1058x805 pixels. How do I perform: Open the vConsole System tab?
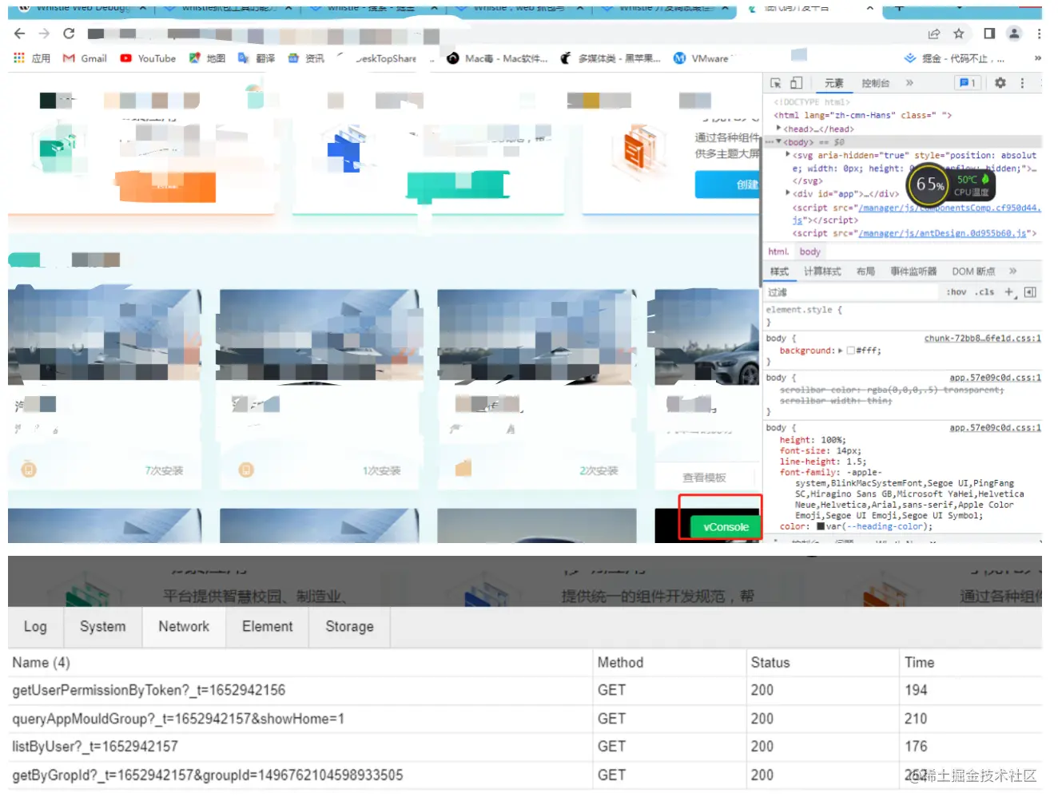tap(102, 627)
